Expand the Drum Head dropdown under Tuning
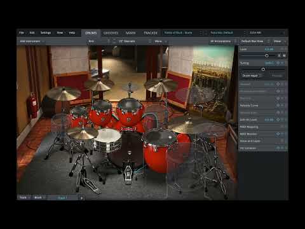The image size is (305, 229). (x=252, y=76)
